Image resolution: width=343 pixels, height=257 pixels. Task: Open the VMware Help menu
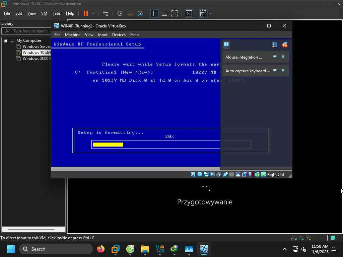pos(70,13)
